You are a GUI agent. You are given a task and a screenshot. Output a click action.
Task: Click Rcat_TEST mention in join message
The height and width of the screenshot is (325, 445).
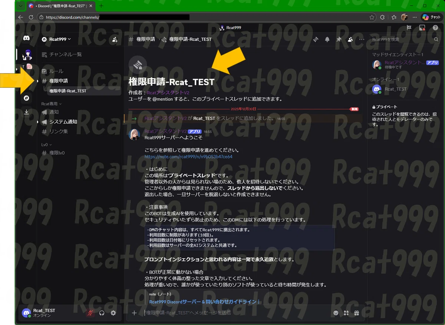tap(204, 119)
